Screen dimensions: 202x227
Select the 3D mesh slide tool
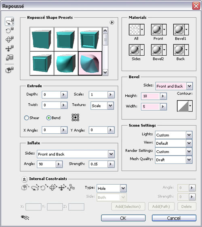(10, 48)
